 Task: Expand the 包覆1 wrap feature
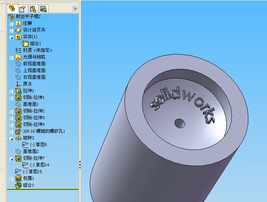[12, 179]
